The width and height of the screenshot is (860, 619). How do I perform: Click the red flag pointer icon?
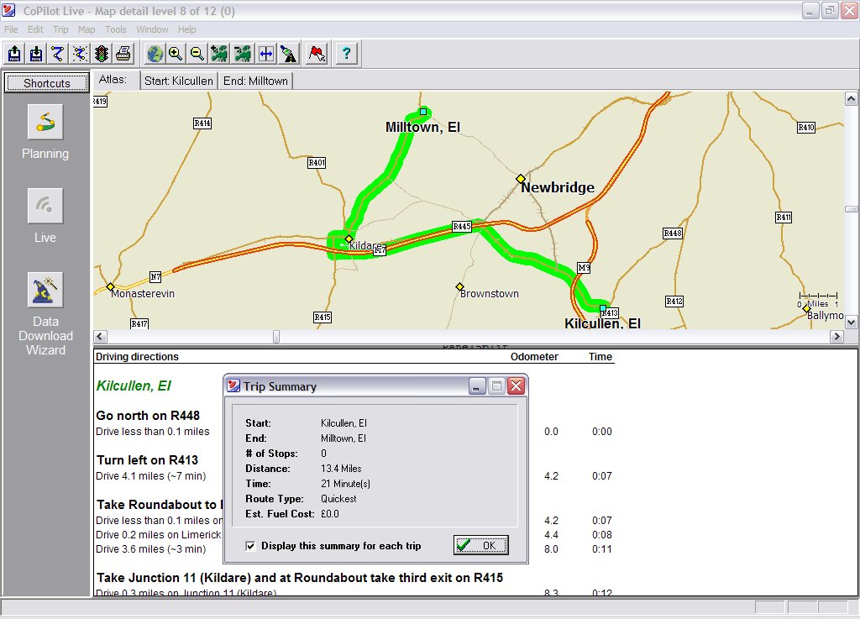(x=317, y=54)
